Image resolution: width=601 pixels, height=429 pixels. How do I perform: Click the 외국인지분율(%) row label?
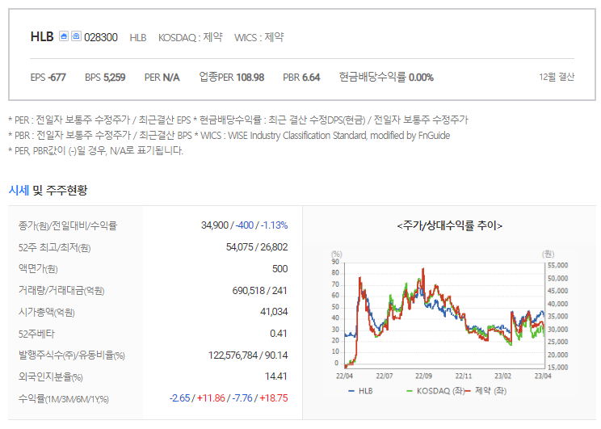(x=51, y=376)
